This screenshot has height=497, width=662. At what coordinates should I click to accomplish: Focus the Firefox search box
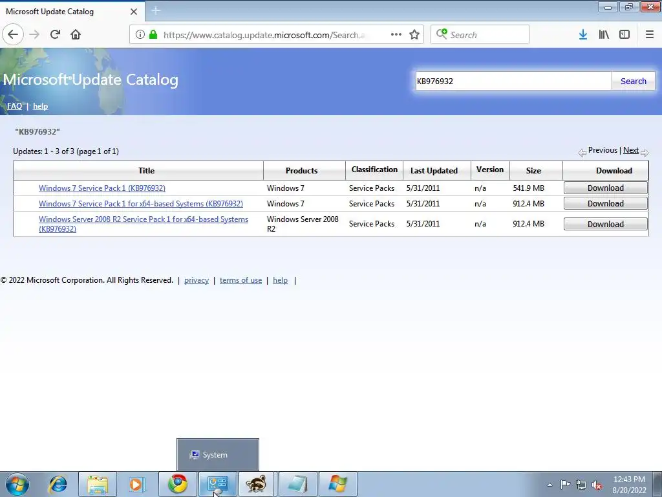[x=480, y=35]
